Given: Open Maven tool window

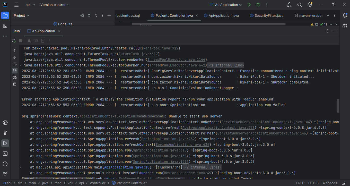Looking at the screenshot, I should (345, 26).
